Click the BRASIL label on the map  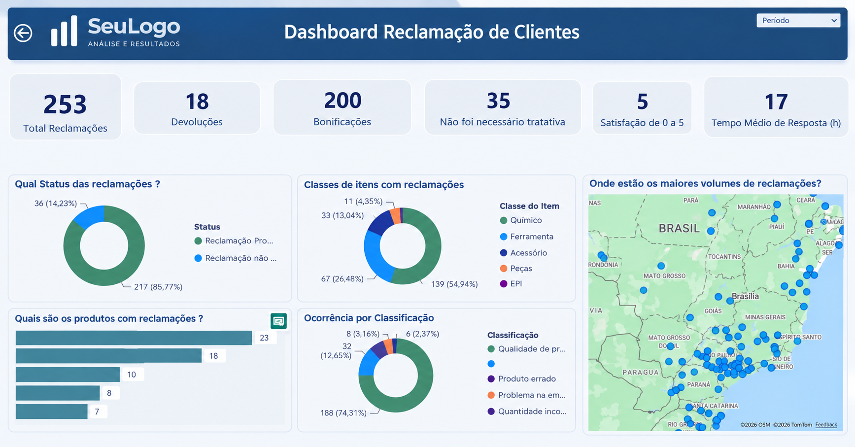679,228
